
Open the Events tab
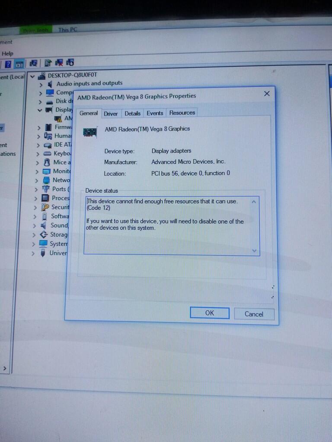point(155,114)
